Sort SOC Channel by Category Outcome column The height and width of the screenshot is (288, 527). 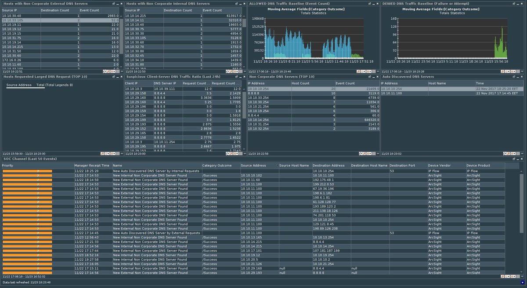click(220, 166)
